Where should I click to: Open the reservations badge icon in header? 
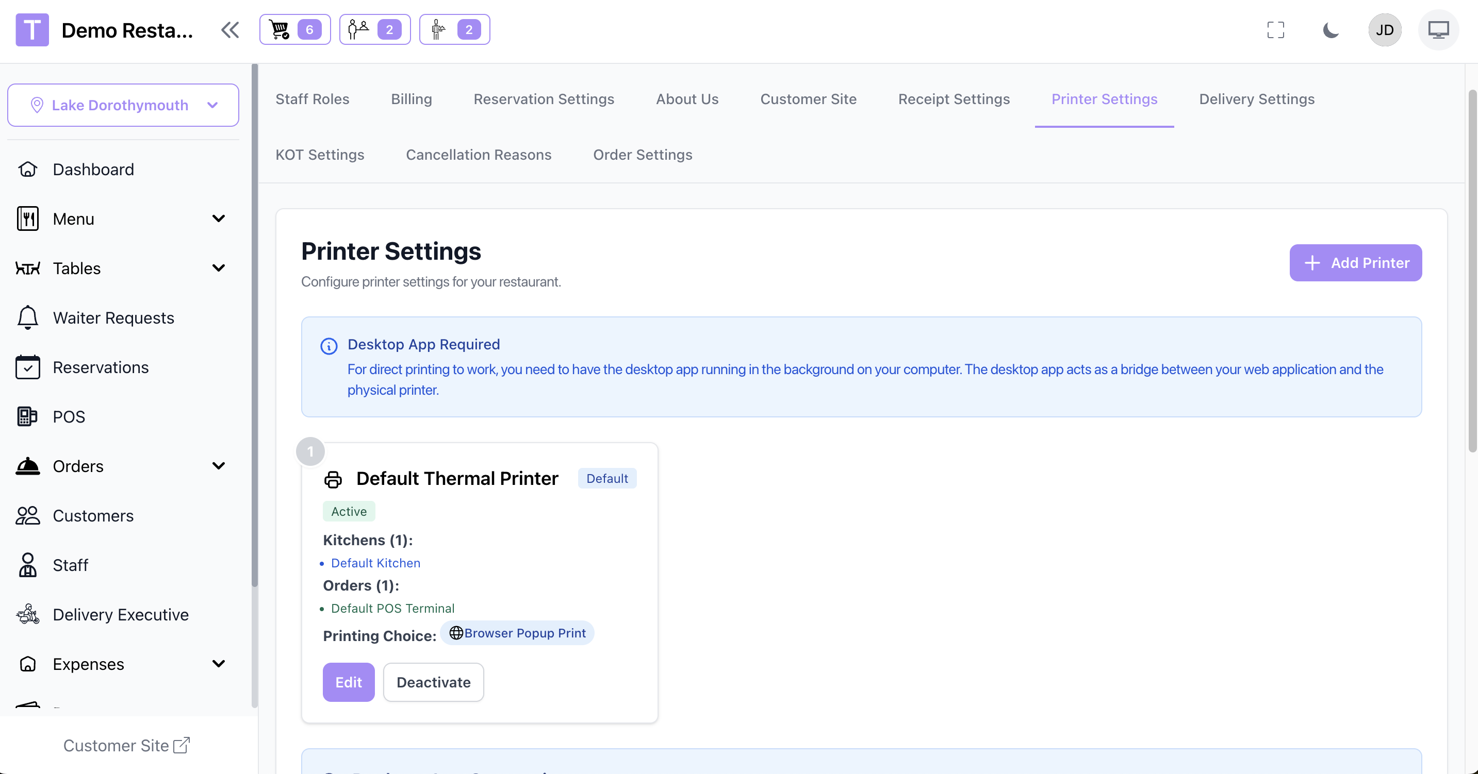pyautogui.click(x=374, y=29)
